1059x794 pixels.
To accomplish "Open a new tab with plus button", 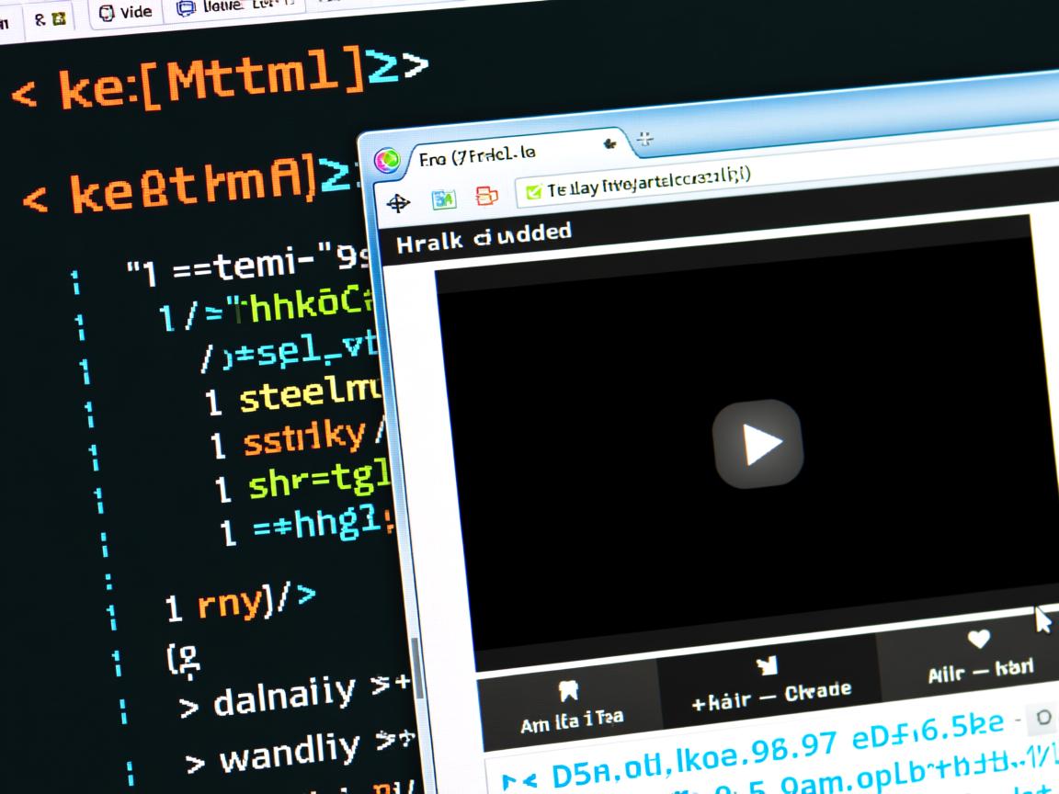I will [645, 139].
